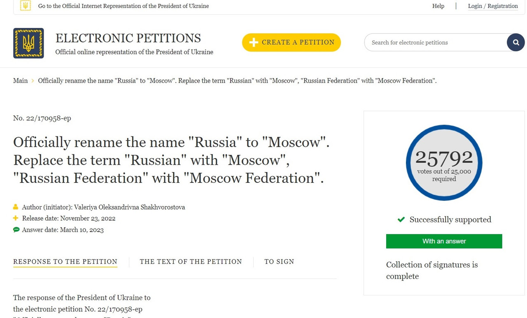Image resolution: width=527 pixels, height=318 pixels.
Task: Go to Main breadcrumb link
Action: pos(20,81)
